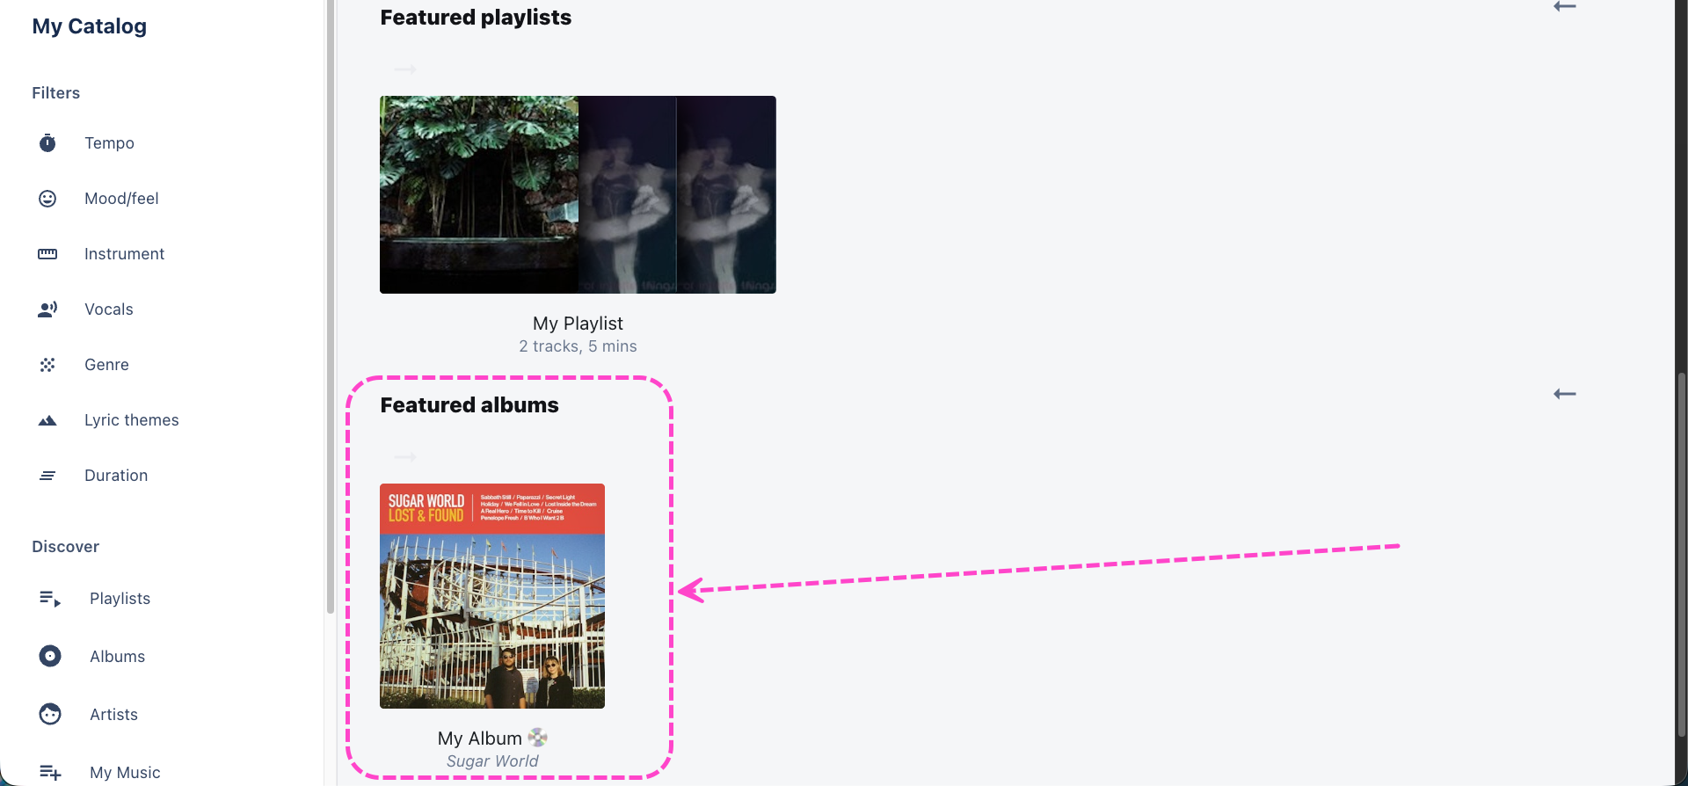
Task: Click the Mood/feel smiley icon
Action: point(47,199)
